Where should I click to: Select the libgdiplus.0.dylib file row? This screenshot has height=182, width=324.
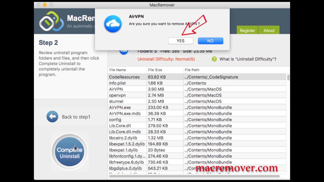[x=197, y=168]
